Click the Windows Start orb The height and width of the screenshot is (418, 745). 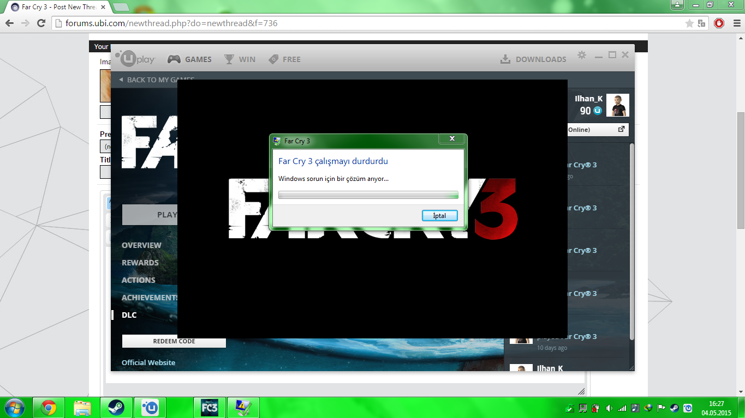(x=14, y=407)
